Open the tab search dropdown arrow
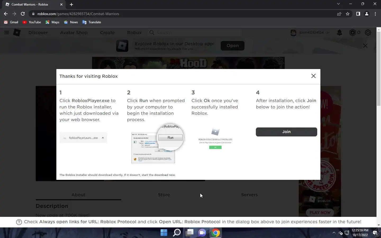Screen dimensions: 381x238 click(338, 4)
